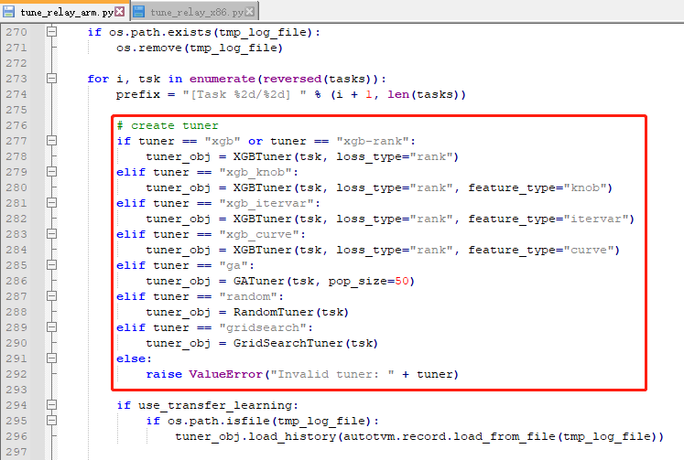684x460 pixels.
Task: Click feature_type="knob" on line 280
Action: pos(537,187)
